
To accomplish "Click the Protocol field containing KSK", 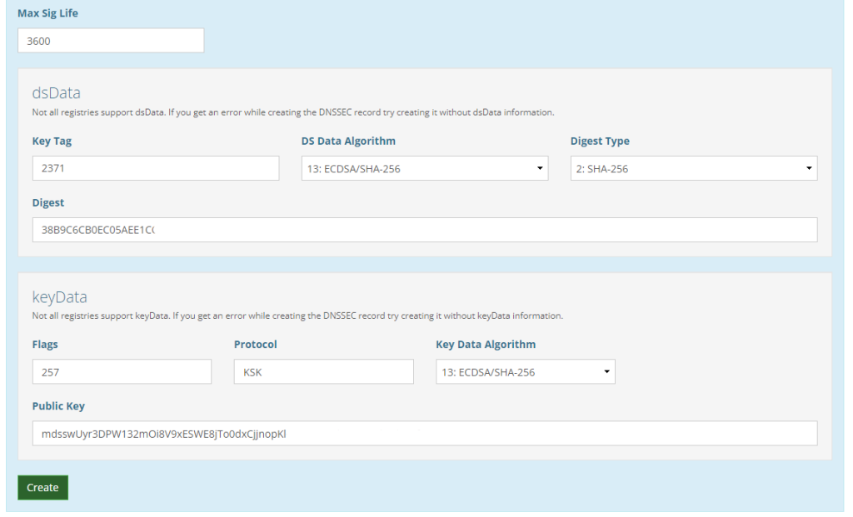I will (x=323, y=372).
